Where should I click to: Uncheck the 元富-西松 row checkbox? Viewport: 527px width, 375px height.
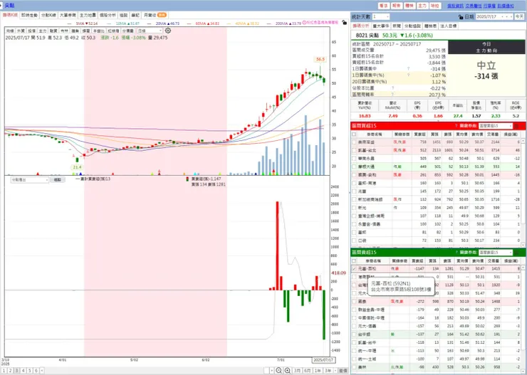click(354, 268)
